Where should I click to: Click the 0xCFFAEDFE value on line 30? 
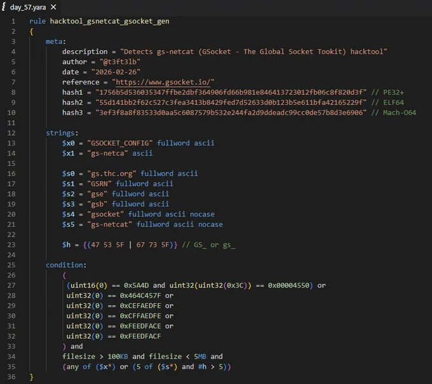(x=140, y=316)
